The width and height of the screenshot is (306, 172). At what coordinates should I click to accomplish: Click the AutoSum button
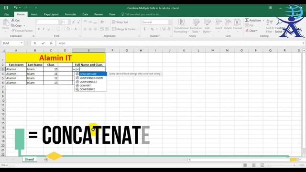coord(253,20)
